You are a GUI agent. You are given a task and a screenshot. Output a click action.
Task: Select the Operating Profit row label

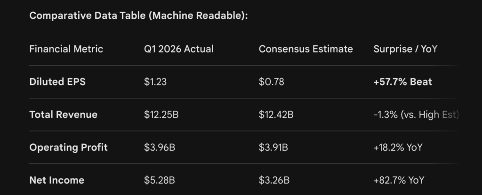[68, 148]
